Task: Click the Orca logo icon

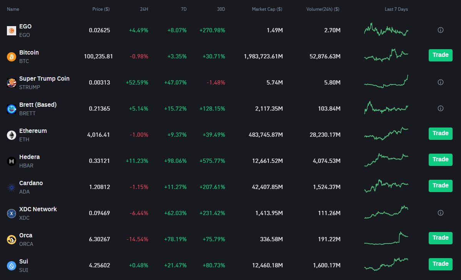Action: click(12, 240)
